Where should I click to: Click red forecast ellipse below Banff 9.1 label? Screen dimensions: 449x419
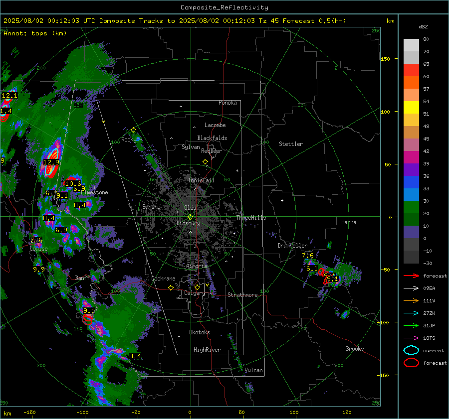88,319
